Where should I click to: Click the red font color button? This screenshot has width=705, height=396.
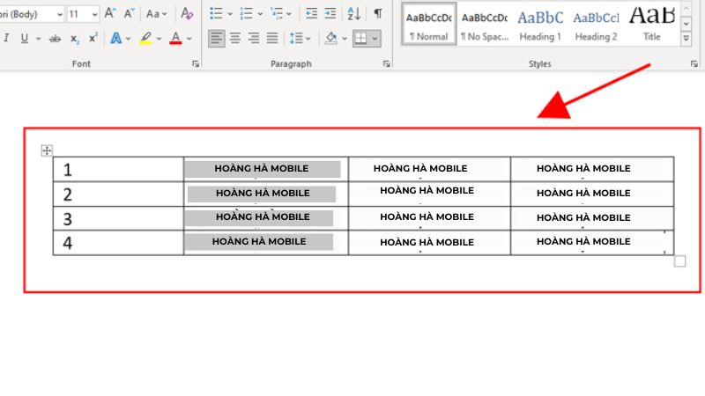click(x=175, y=39)
